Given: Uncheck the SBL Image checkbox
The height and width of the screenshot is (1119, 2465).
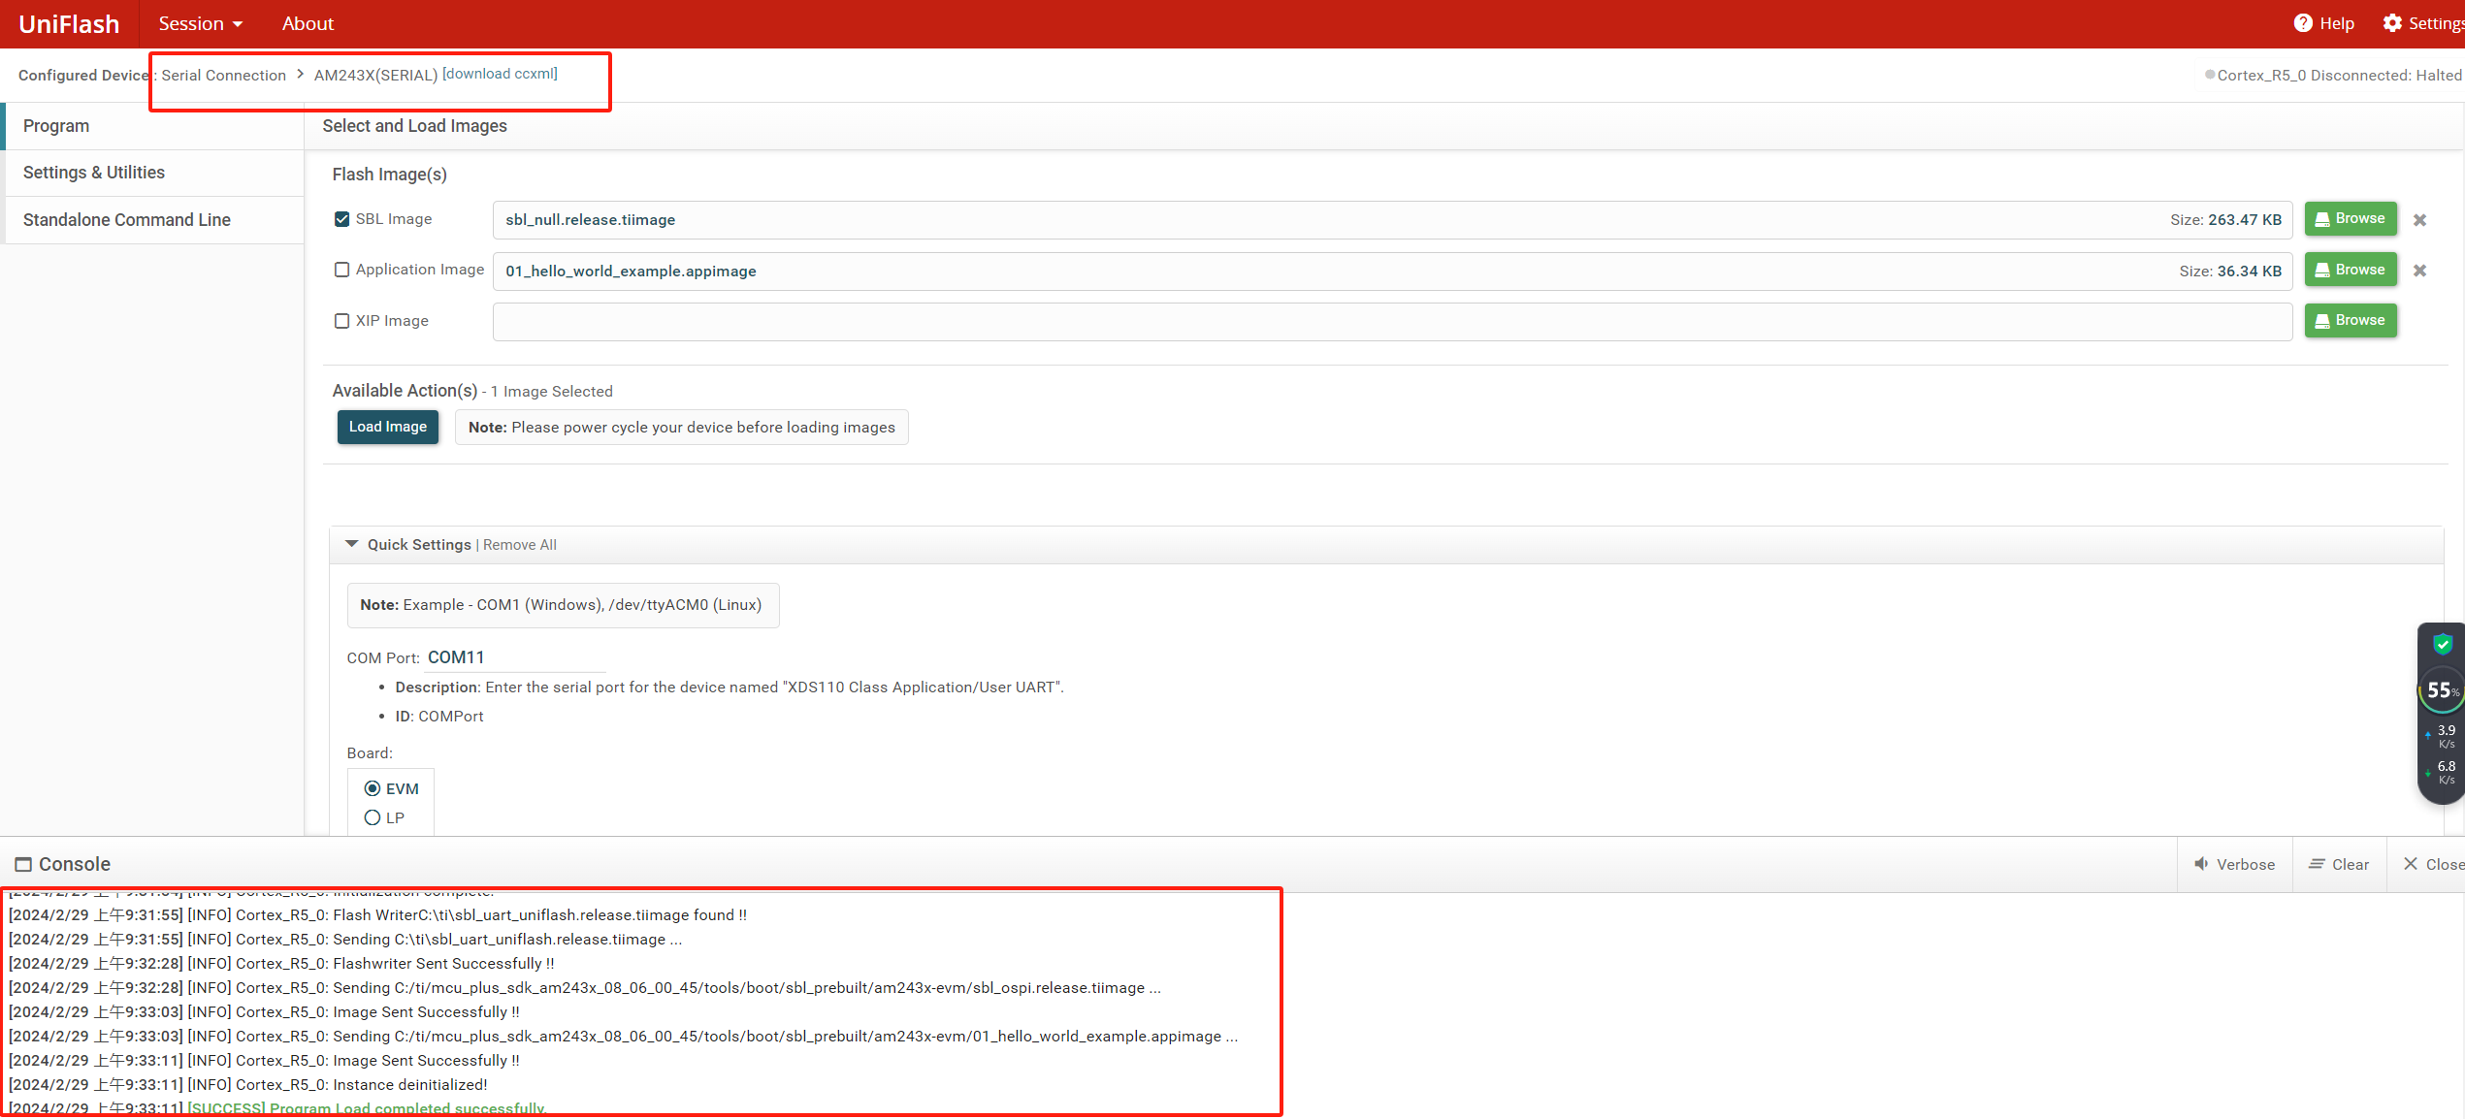Looking at the screenshot, I should pos(341,219).
